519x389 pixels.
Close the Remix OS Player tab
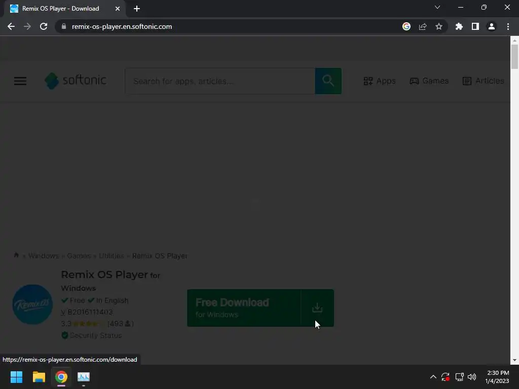(x=118, y=9)
